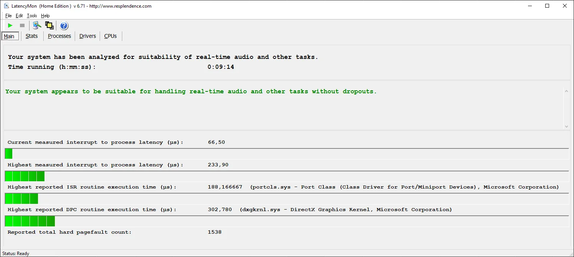574x257 pixels.
Task: Select the DPC time value 302,780
Action: (x=220, y=210)
